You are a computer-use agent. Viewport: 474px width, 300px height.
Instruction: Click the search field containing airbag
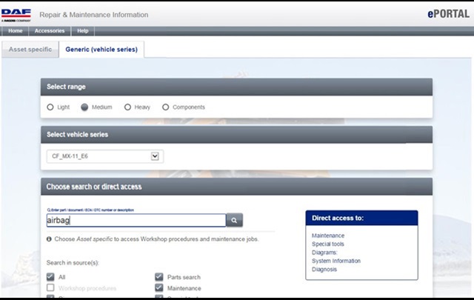[135, 220]
